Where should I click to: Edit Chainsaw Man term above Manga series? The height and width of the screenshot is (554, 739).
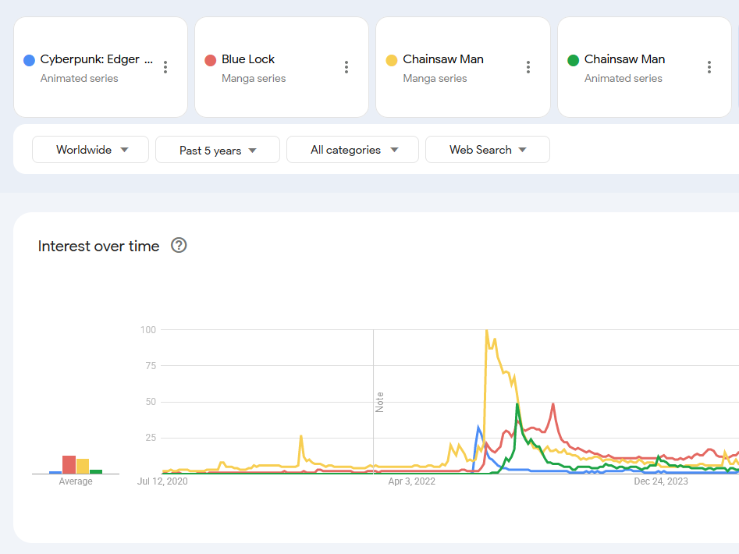[x=443, y=59]
